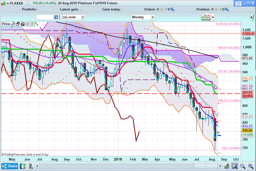Remove the Price panel with the X icon
256x171 pixels.
pos(23,24)
